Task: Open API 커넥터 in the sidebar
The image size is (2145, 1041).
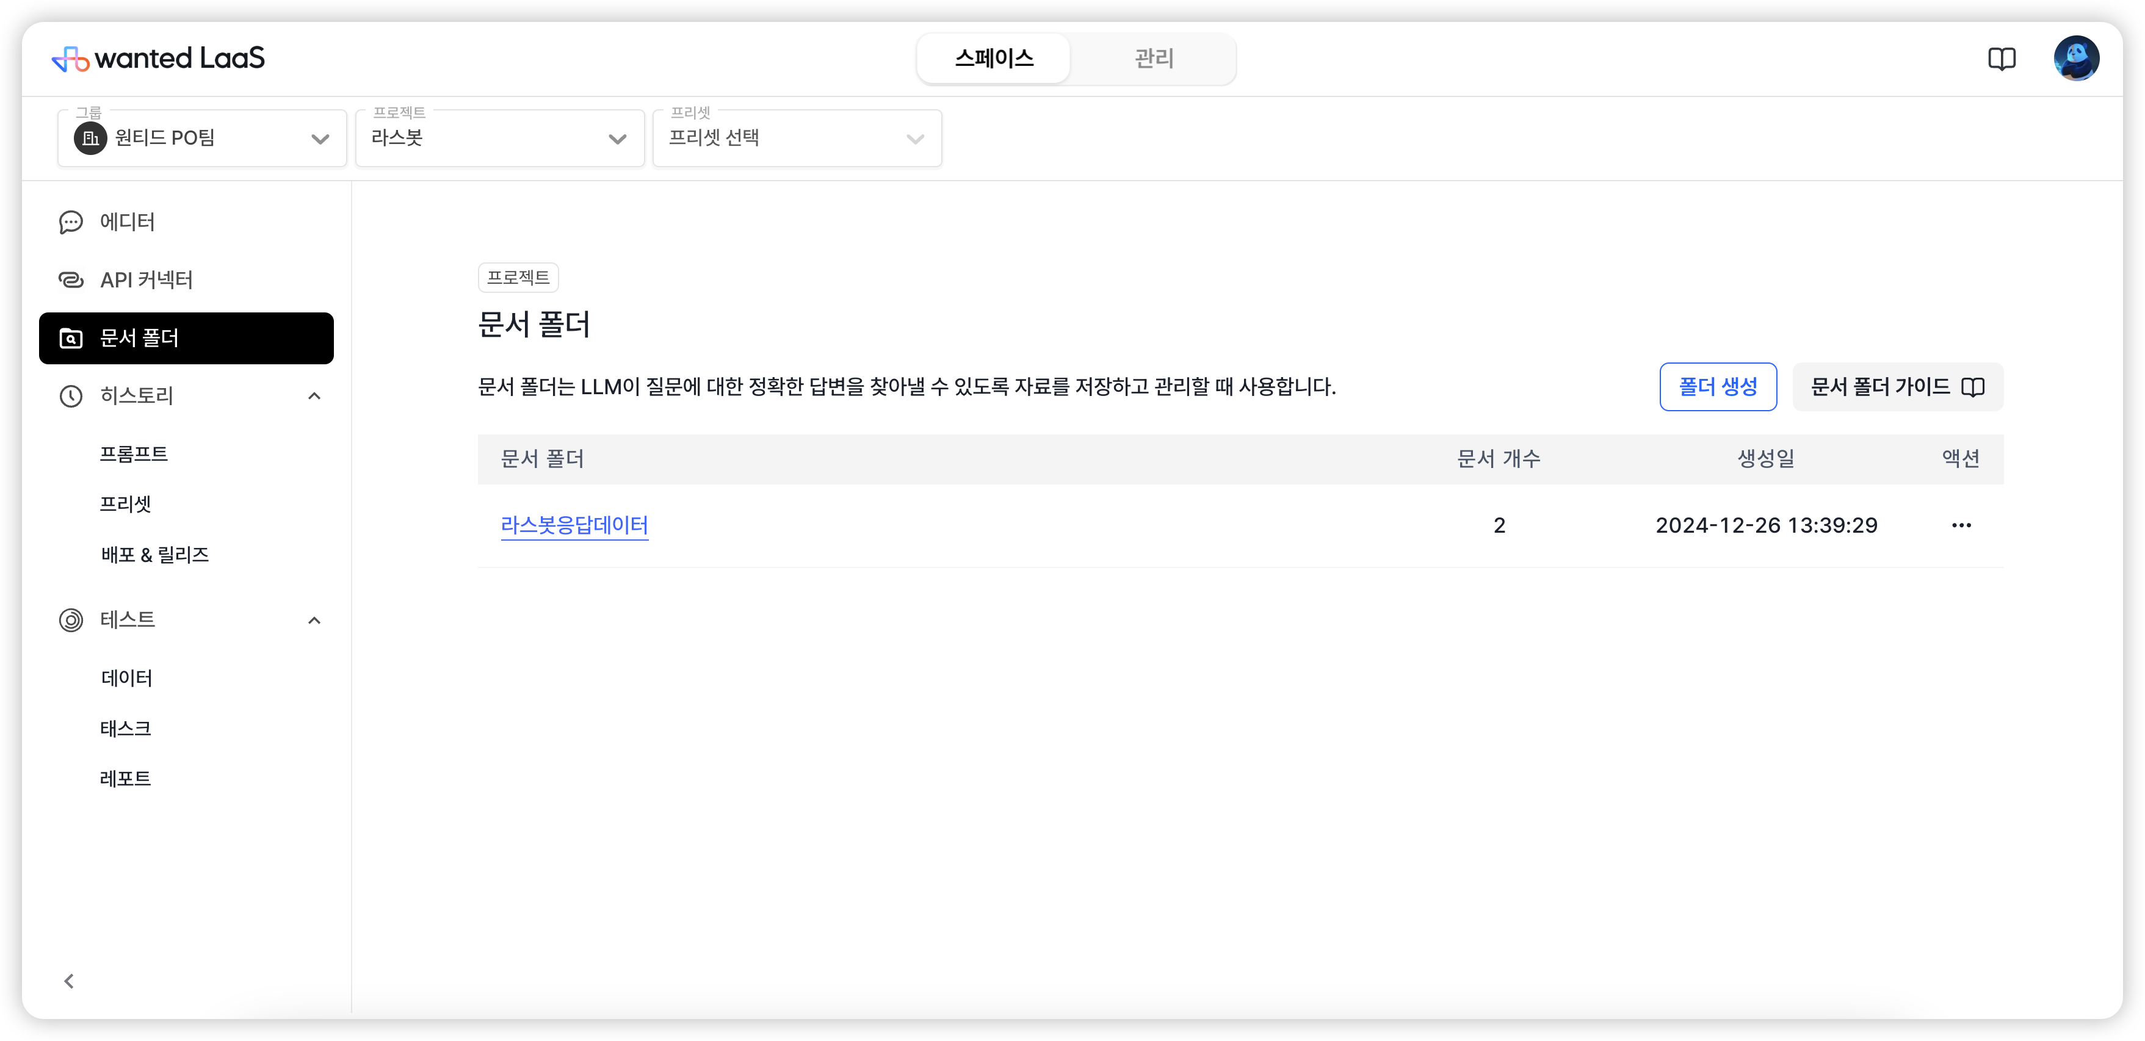Action: (187, 279)
